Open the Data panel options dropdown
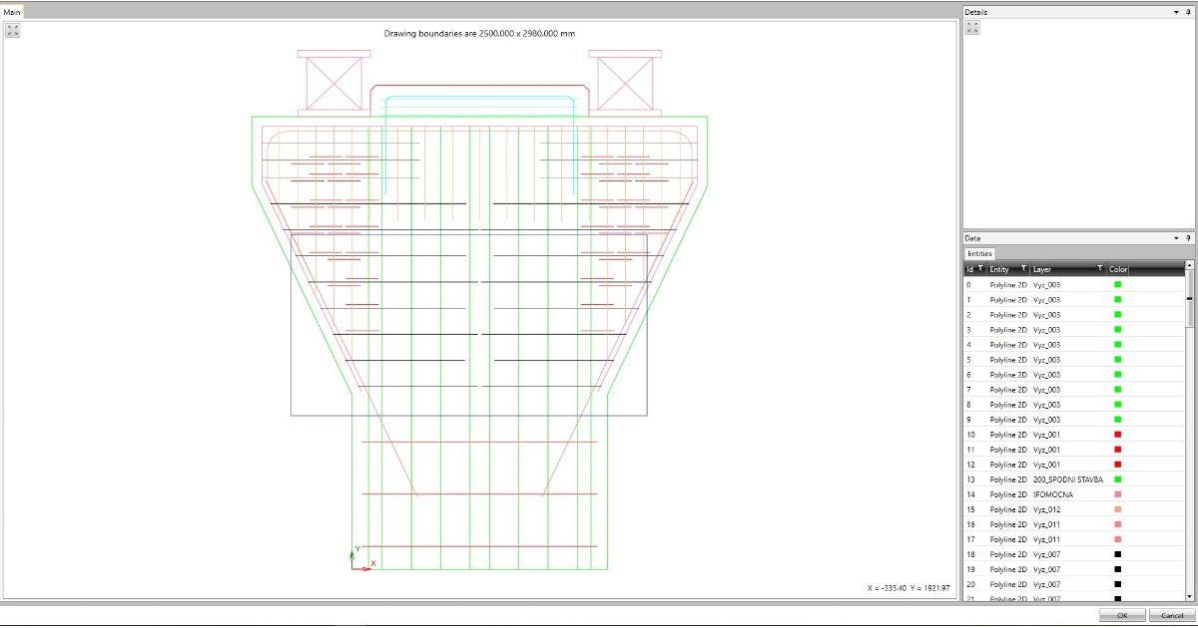The width and height of the screenshot is (1198, 628). (x=1175, y=239)
